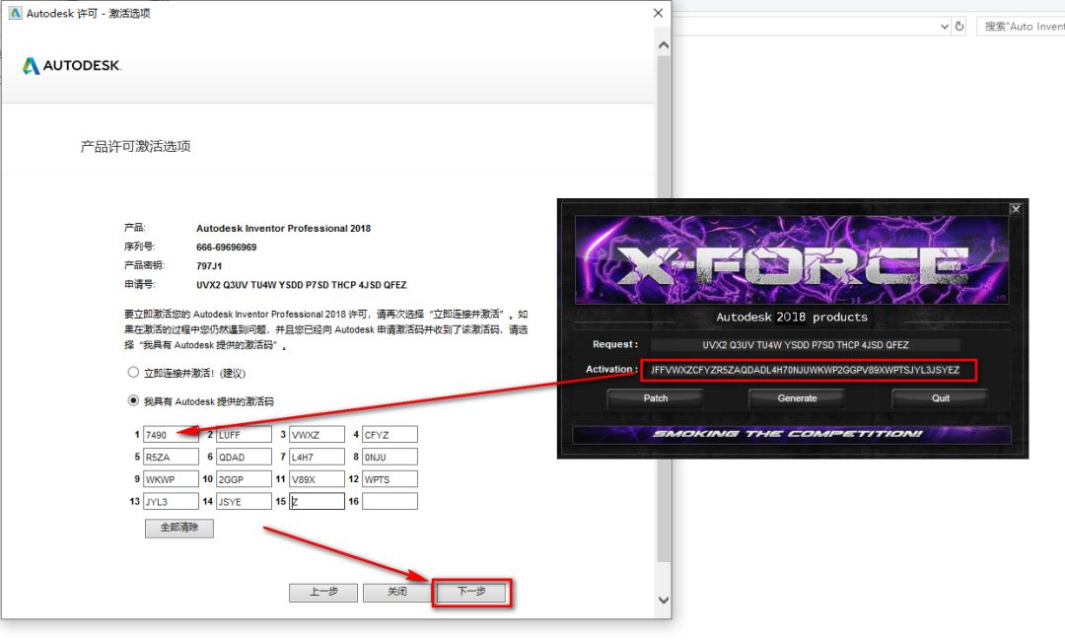
Task: Click the highlighted 下一步 button
Action: 471,593
